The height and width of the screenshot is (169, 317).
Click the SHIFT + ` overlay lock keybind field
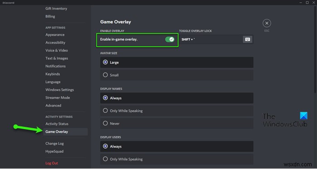point(216,39)
